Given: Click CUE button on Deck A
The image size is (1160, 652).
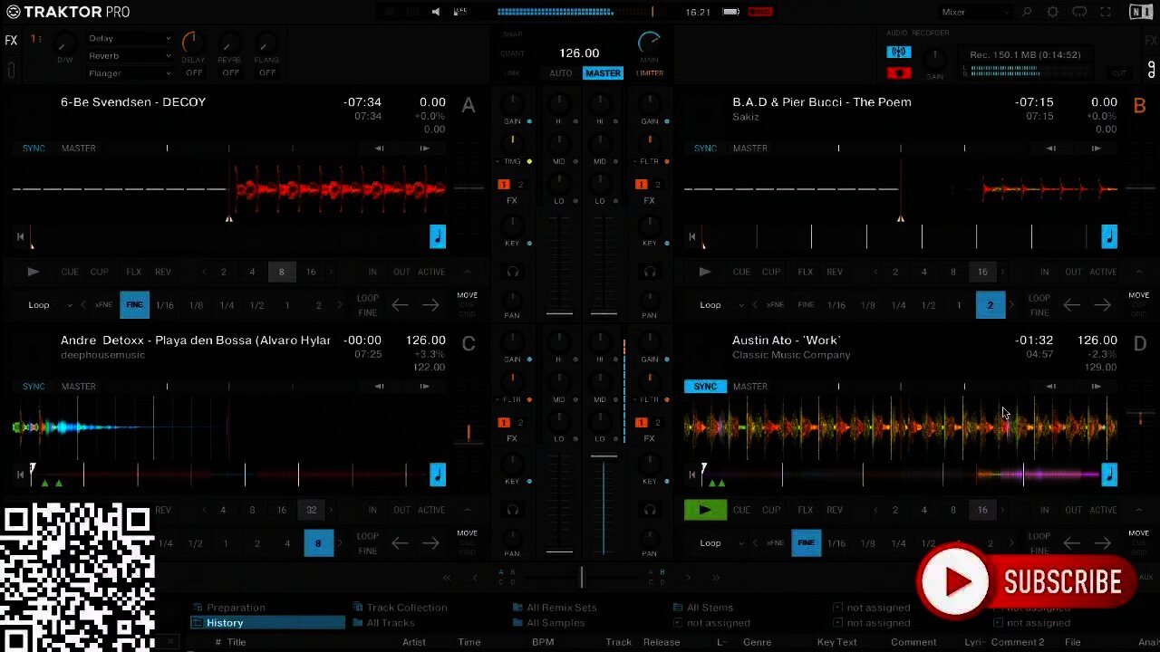Looking at the screenshot, I should (70, 272).
